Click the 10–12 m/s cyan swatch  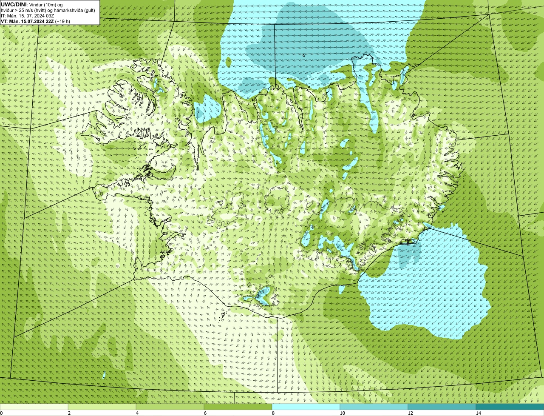click(x=374, y=407)
